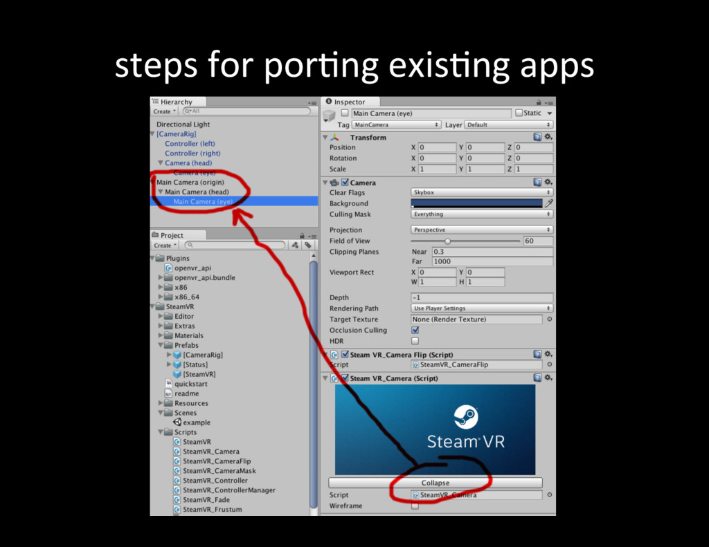Open the Transform component gear menu

coord(548,137)
